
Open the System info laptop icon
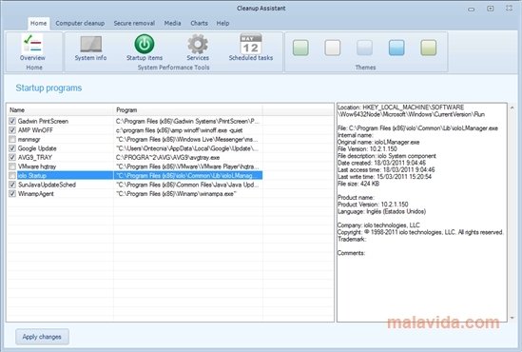(91, 44)
